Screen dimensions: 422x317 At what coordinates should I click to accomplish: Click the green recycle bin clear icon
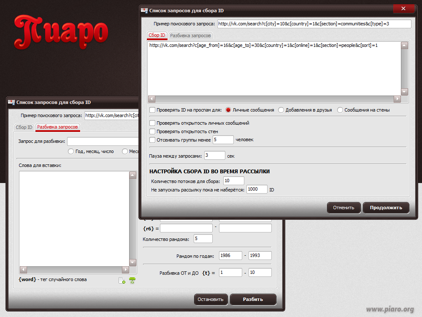(x=132, y=281)
